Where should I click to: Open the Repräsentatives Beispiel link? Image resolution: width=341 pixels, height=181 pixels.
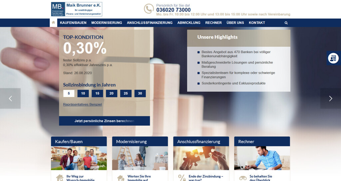click(82, 104)
